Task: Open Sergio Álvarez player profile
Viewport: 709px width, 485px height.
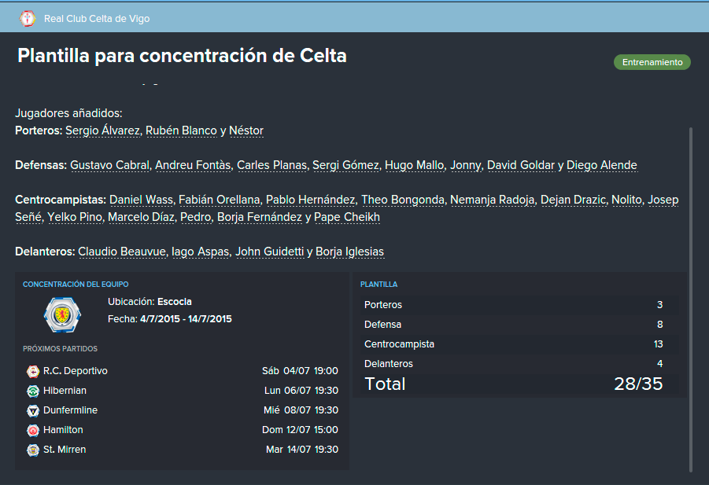Action: 102,130
